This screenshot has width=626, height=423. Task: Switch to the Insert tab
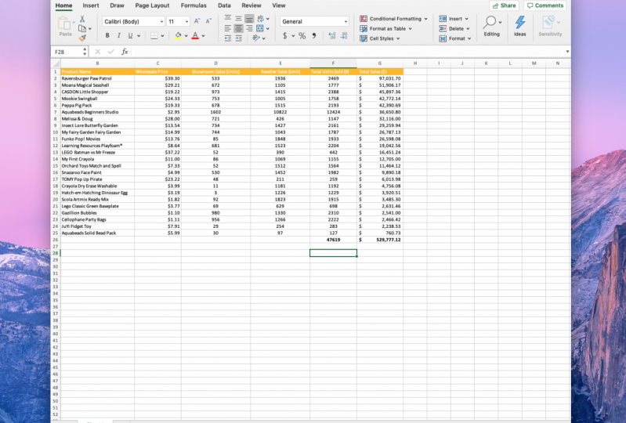pos(91,5)
